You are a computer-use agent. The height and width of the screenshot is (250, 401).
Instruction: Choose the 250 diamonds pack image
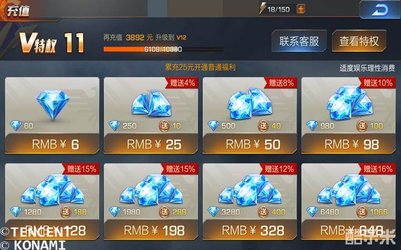point(151,103)
